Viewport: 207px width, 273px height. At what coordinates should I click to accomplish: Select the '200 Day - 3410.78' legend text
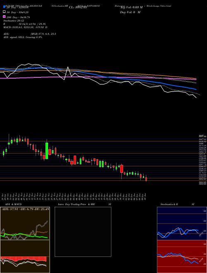(18, 17)
